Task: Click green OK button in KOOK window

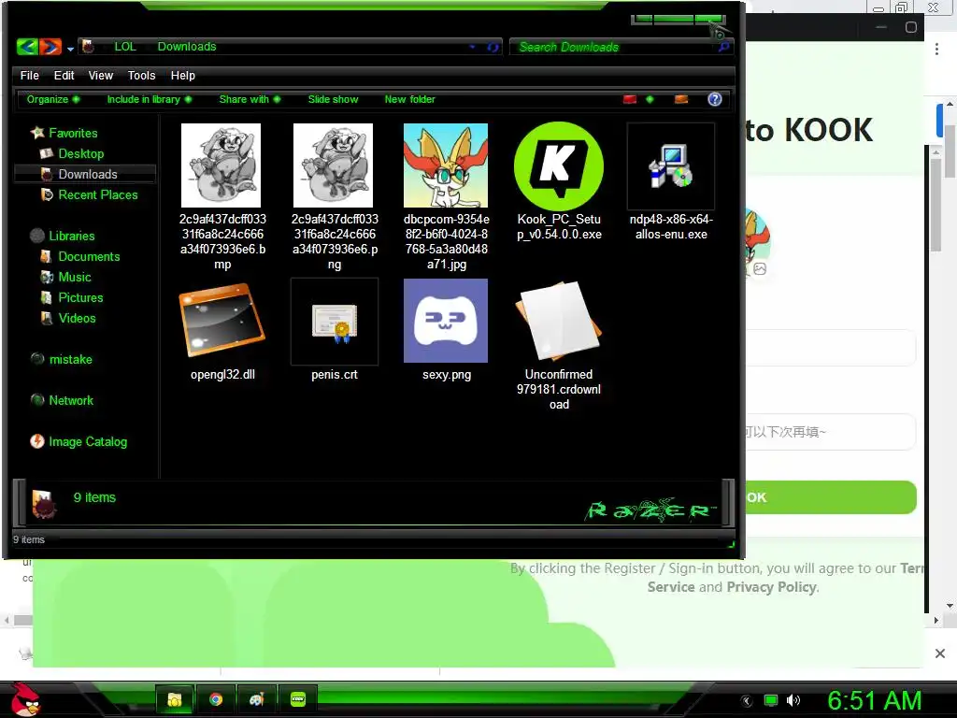Action: pyautogui.click(x=831, y=497)
